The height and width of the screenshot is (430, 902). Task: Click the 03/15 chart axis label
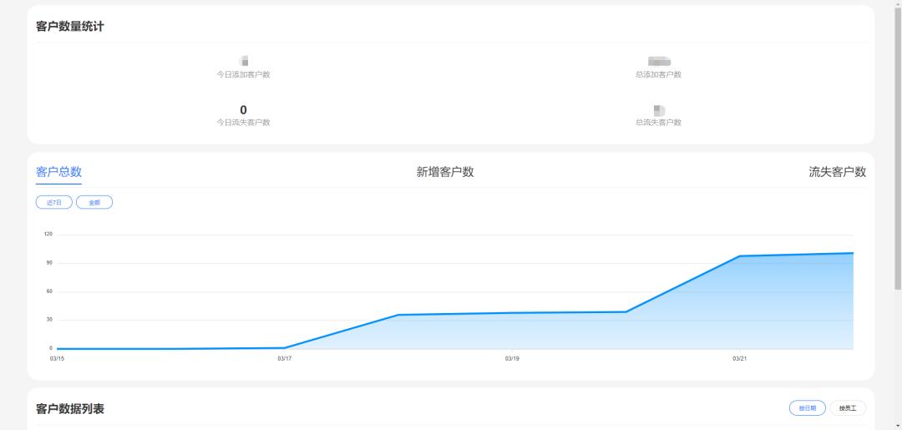tap(57, 359)
